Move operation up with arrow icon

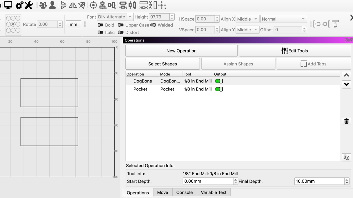point(346,75)
